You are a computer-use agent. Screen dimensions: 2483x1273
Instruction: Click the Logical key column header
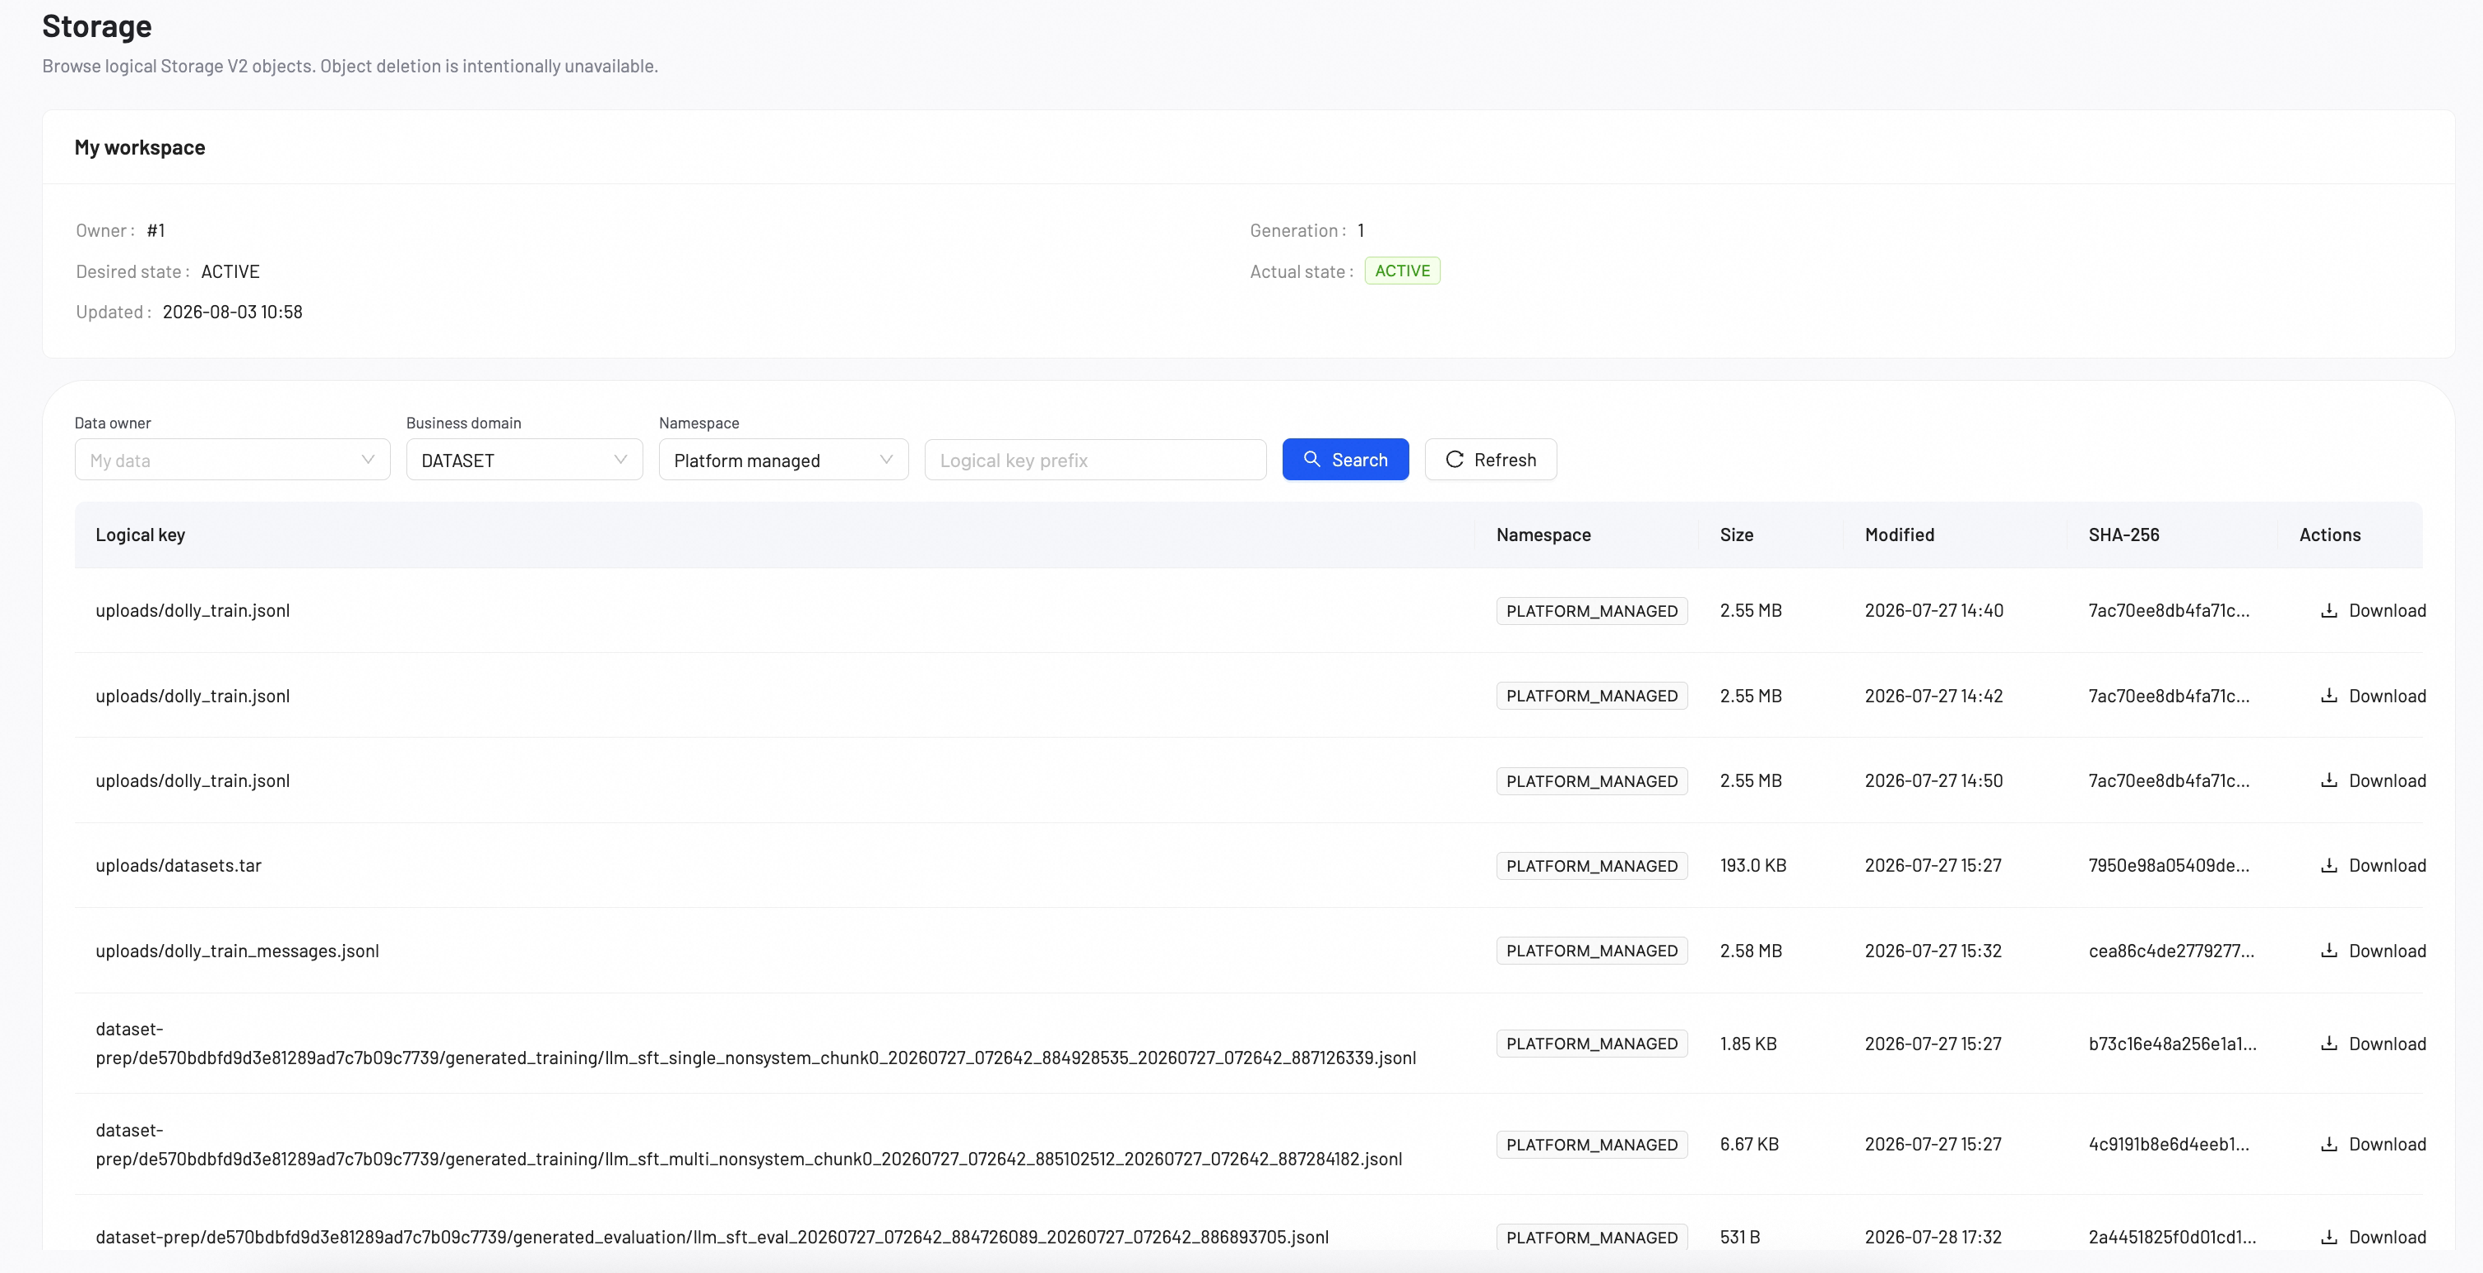pos(140,535)
